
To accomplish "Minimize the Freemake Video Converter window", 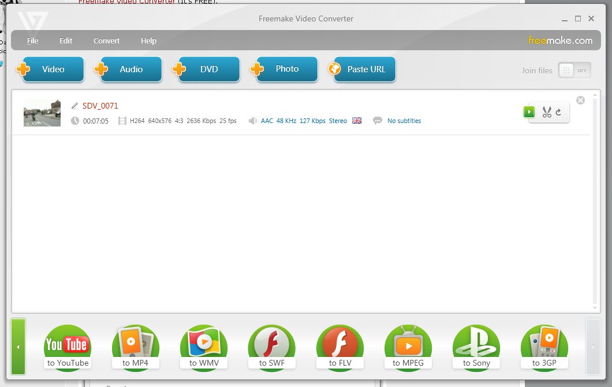I will tap(565, 19).
